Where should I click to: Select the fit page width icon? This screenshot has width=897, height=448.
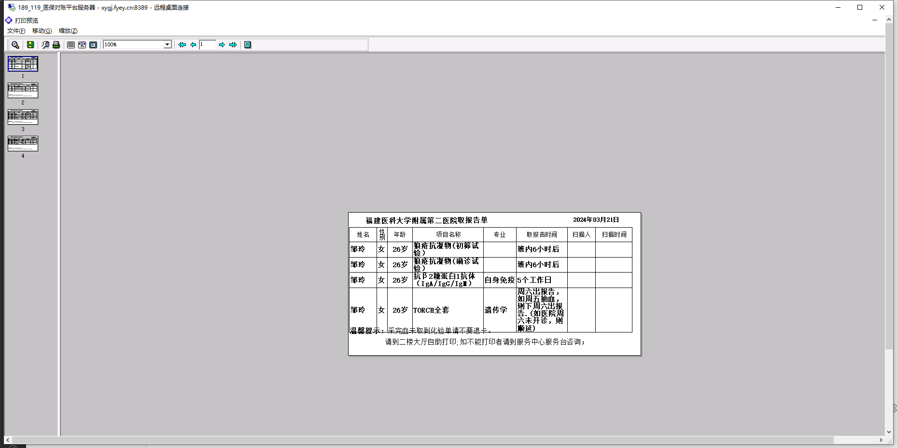82,45
